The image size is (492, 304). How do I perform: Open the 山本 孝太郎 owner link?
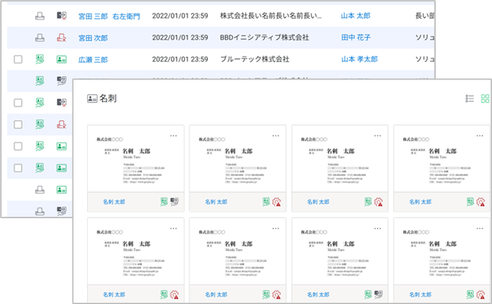coord(359,59)
